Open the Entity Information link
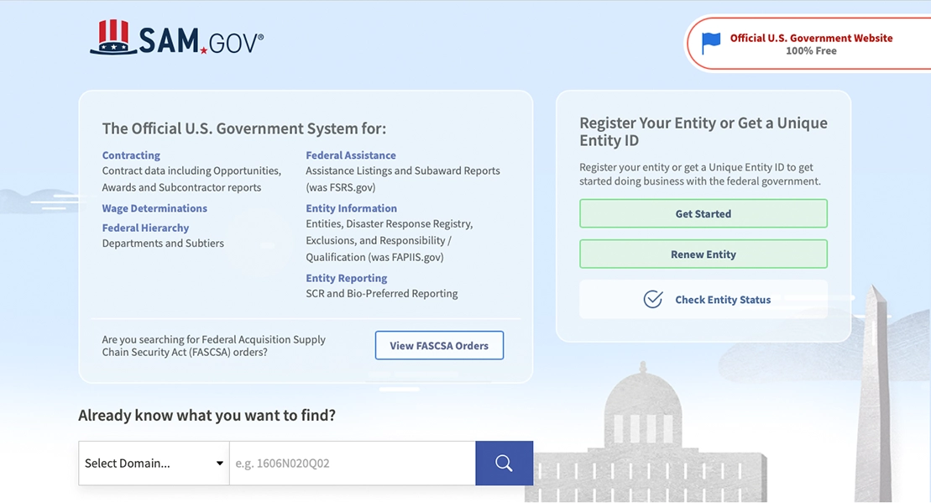The image size is (931, 503). [x=351, y=208]
